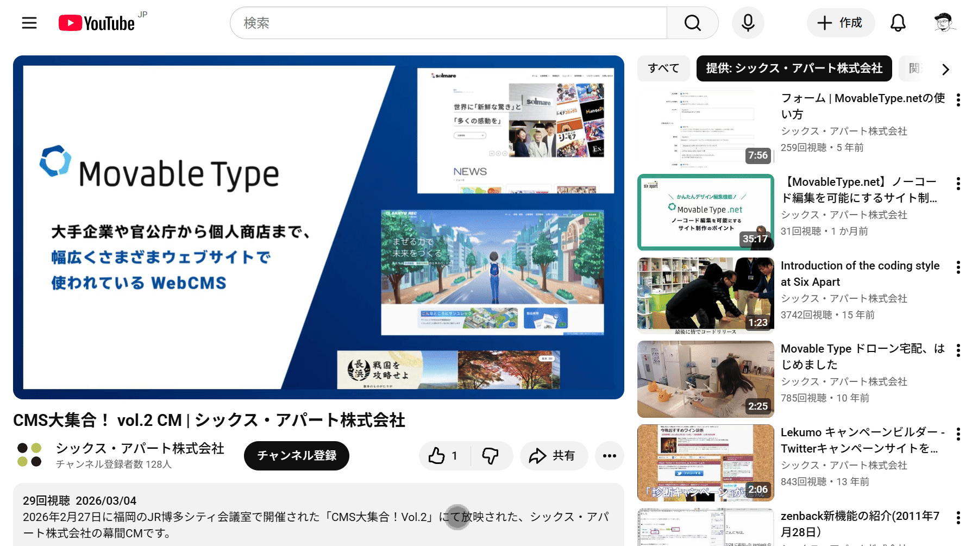Image resolution: width=978 pixels, height=546 pixels.
Task: Open the hamburger guide menu
Action: tap(29, 23)
